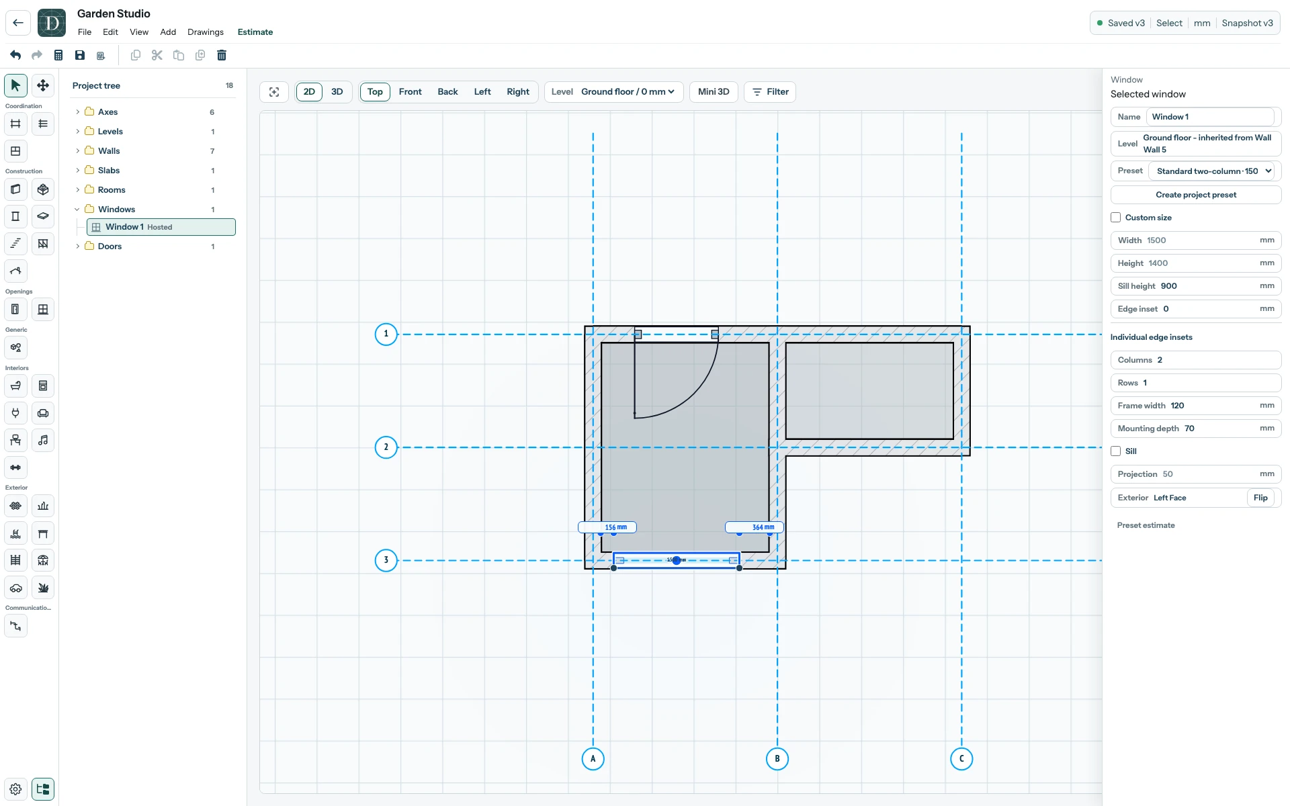Toggle the project tree panel button

43,789
